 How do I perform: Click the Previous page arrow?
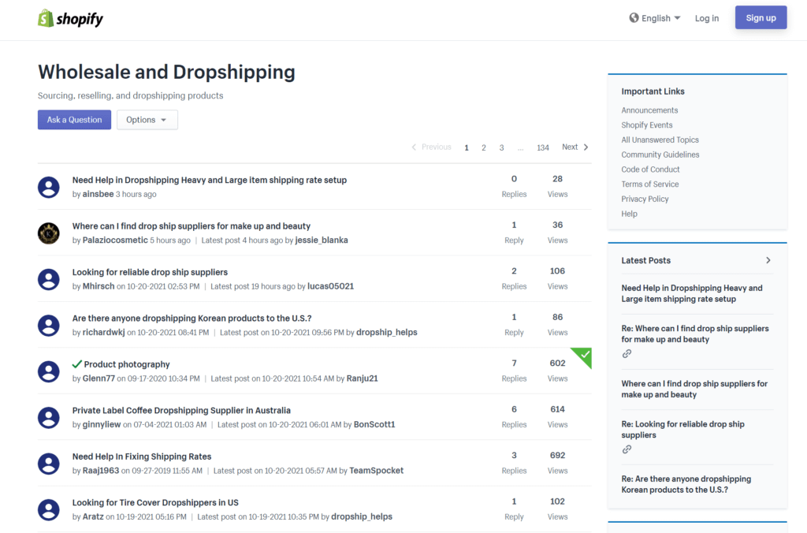click(x=414, y=147)
